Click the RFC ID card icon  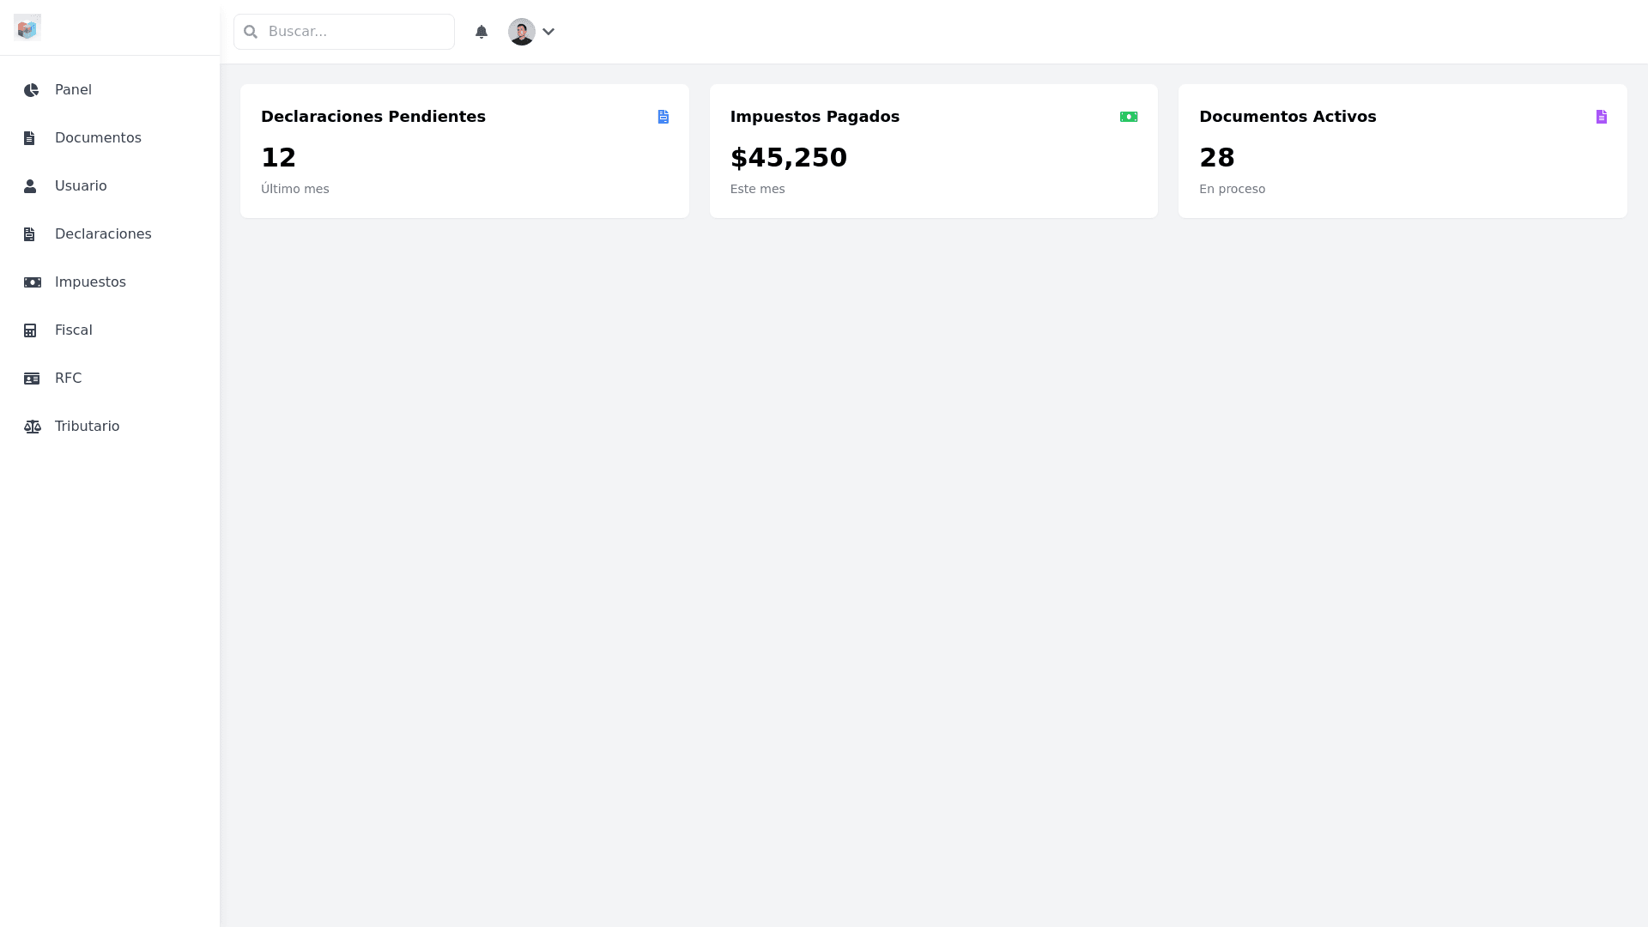click(x=32, y=379)
